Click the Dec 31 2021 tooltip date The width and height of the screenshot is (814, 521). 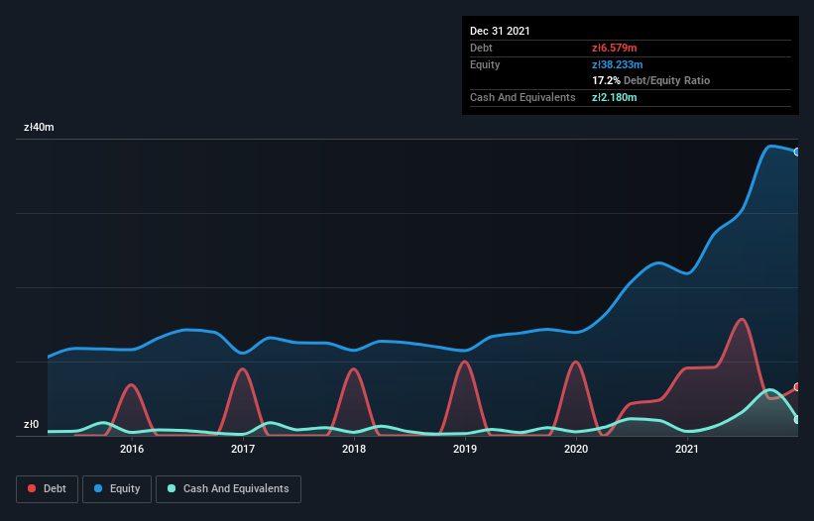click(500, 31)
